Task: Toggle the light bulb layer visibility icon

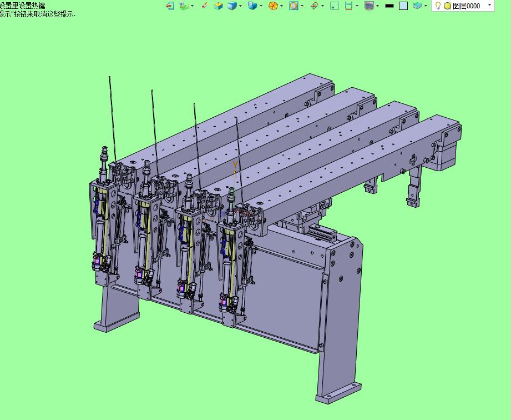Action: [x=438, y=6]
